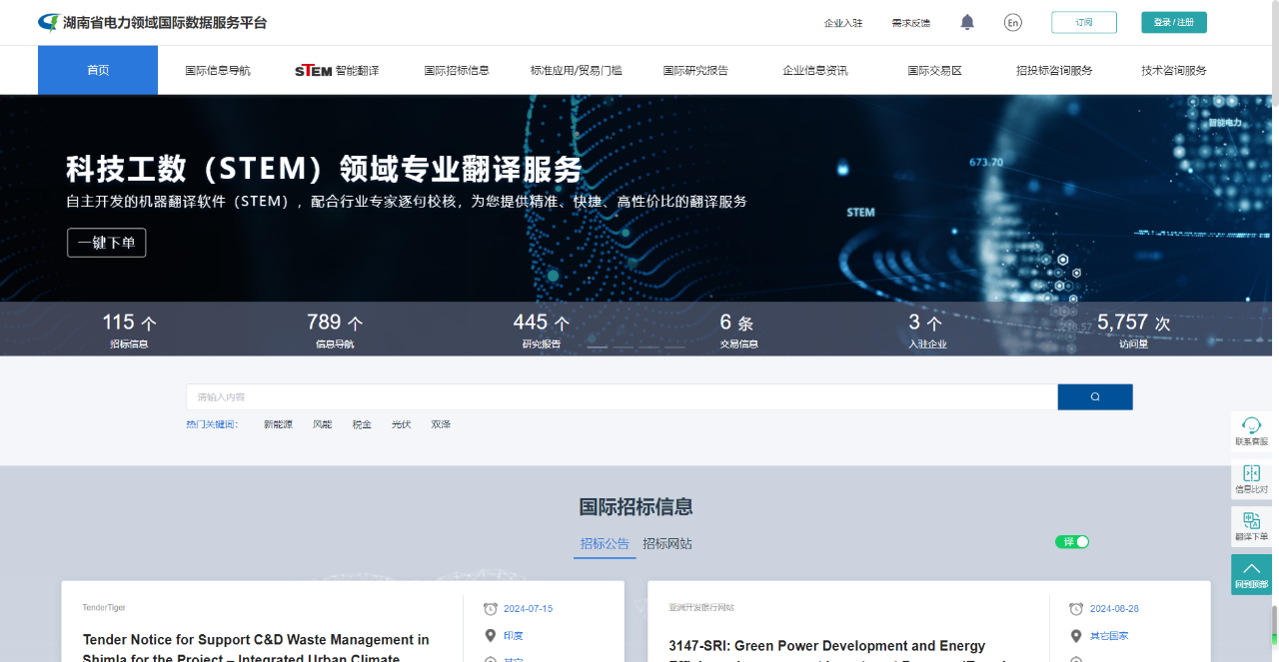
Task: Click the platform logo
Action: [x=48, y=21]
